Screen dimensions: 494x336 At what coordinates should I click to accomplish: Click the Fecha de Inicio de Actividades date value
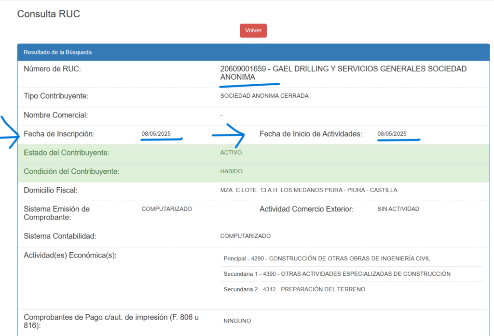[392, 134]
